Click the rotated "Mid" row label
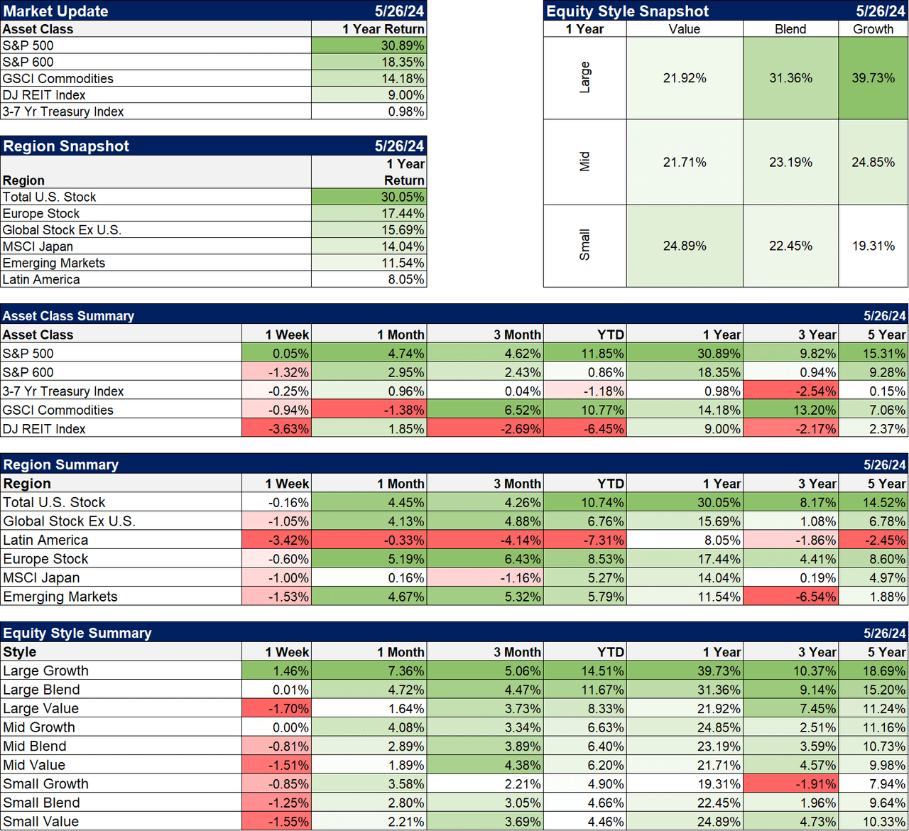Viewport: 909px width, 831px height. click(x=585, y=162)
